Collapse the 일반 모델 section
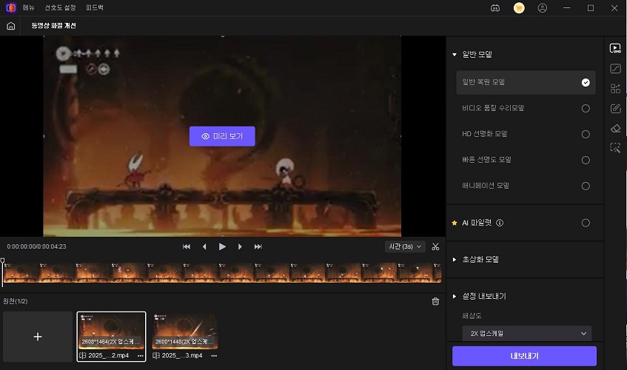Viewport: 627px width, 370px height. [455, 55]
